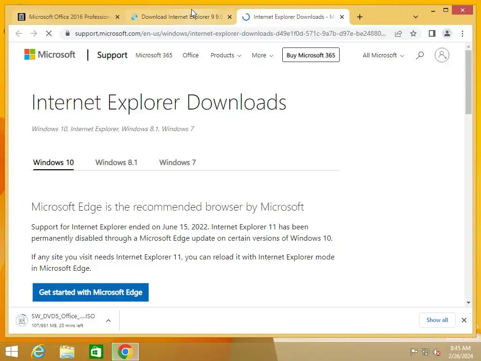Click the Microsoft logo
Image resolution: width=481 pixels, height=361 pixels.
pos(50,55)
